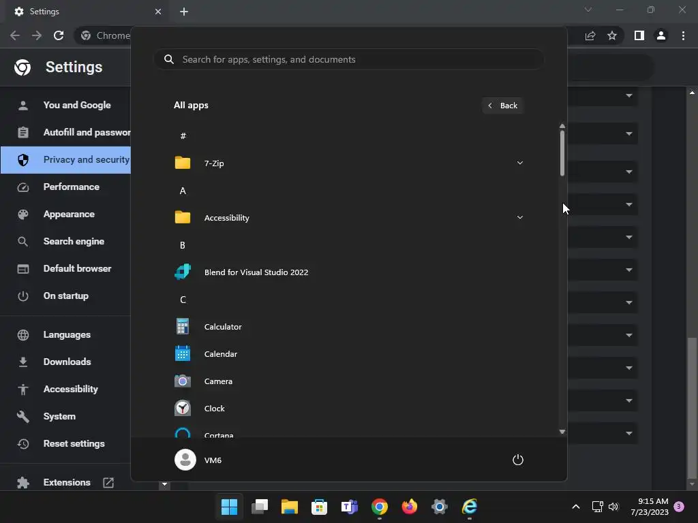Bookmark this page with the star icon
Screen dimensions: 698x523
[x=612, y=35]
